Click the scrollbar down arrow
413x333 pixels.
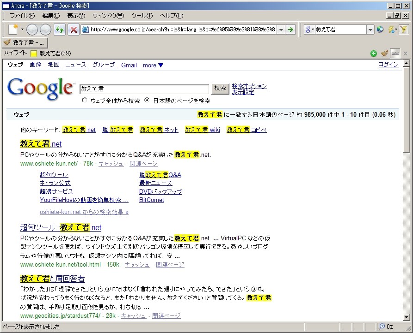tap(407, 317)
